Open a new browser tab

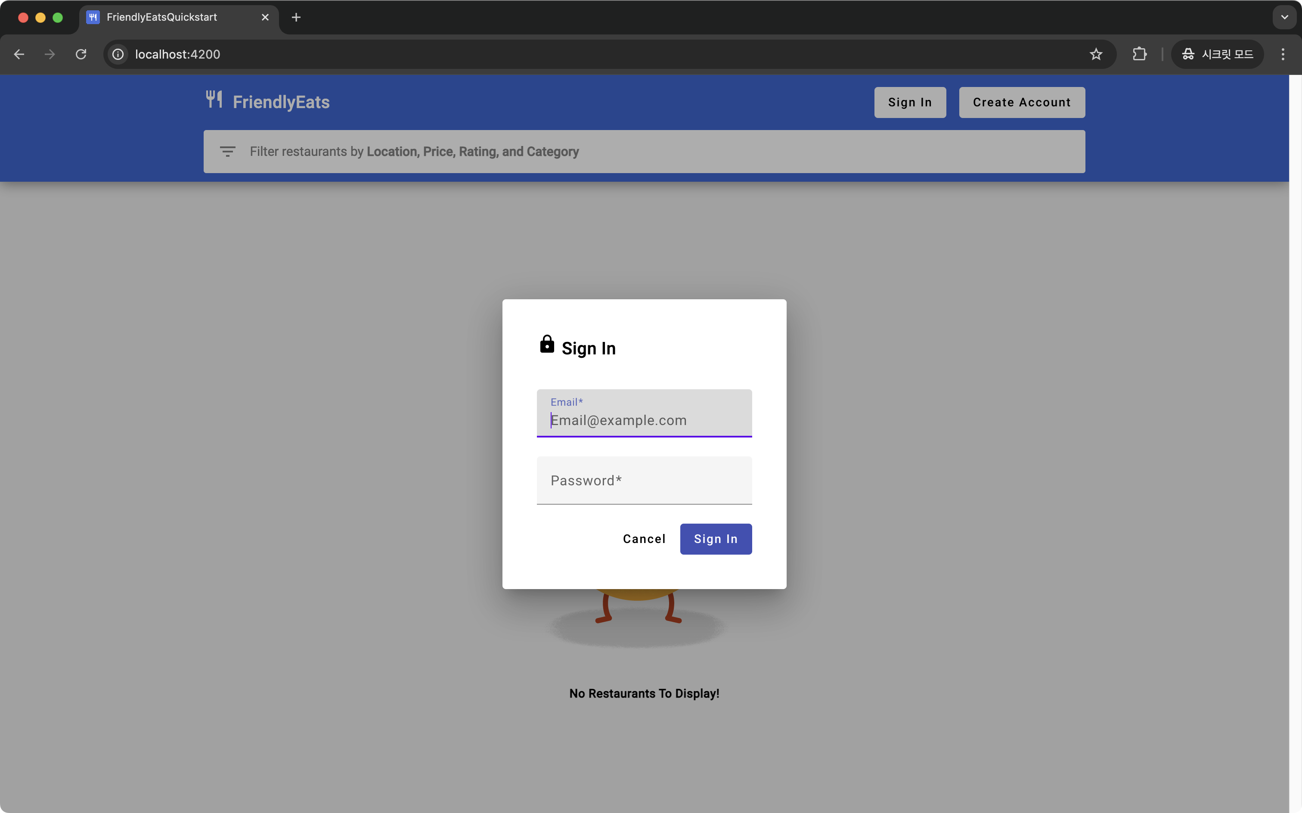296,17
